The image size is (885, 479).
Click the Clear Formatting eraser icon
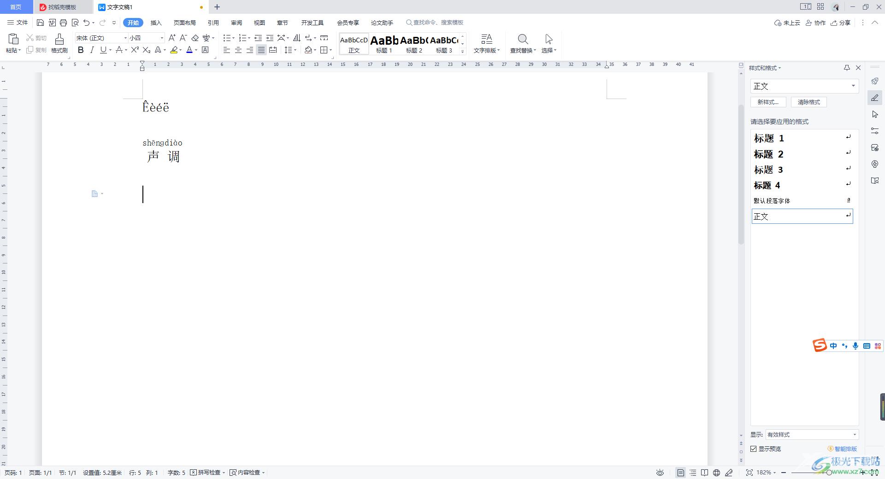pyautogui.click(x=195, y=38)
